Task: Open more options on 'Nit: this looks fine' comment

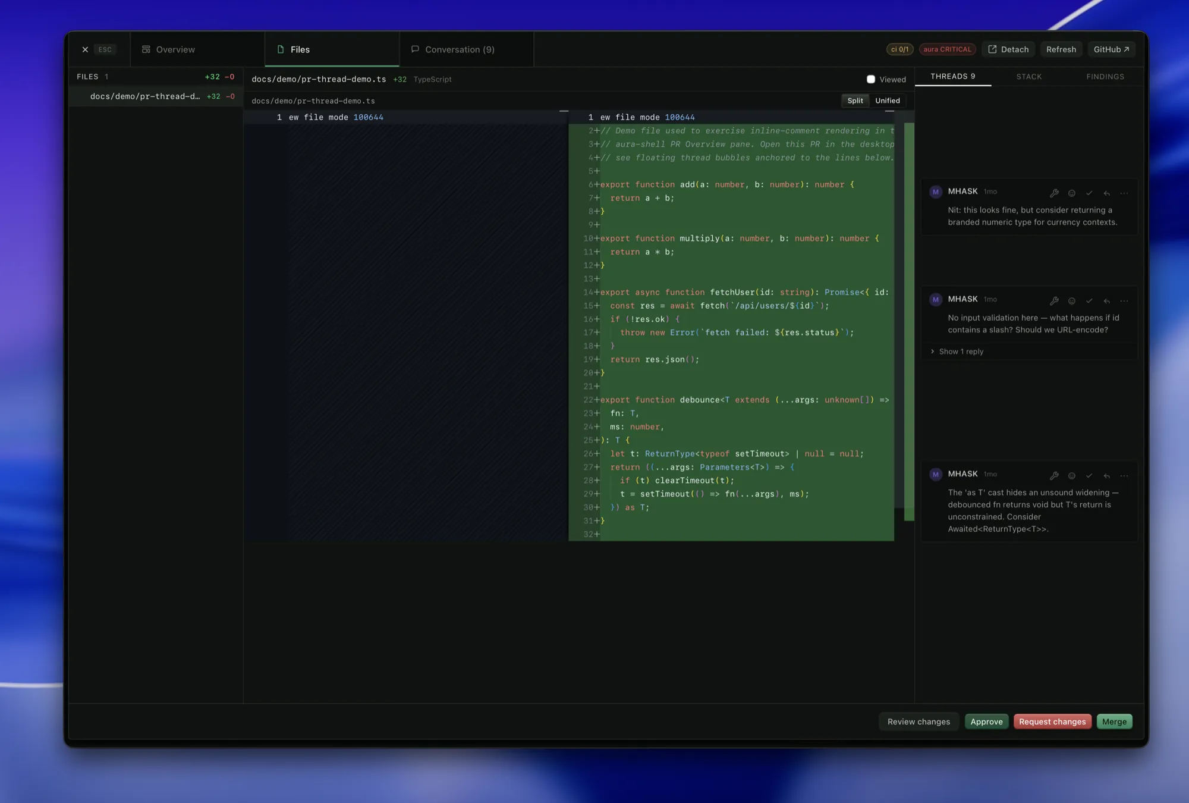Action: [1124, 193]
